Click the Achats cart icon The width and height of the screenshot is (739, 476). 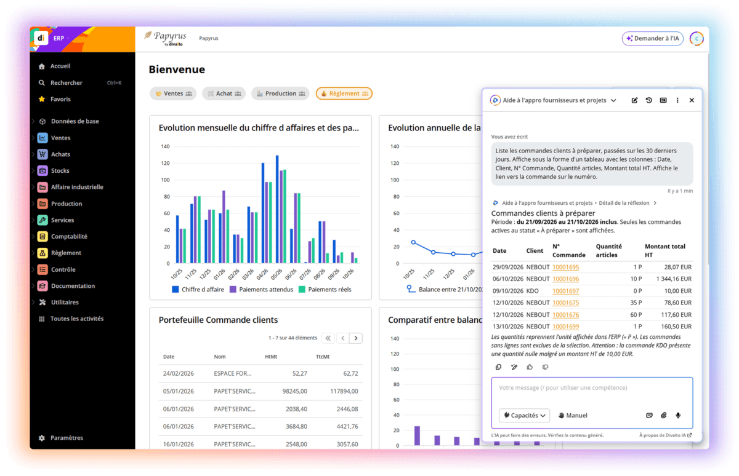[42, 154]
